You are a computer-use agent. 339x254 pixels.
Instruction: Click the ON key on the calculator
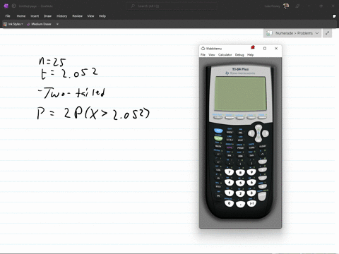point(218,195)
